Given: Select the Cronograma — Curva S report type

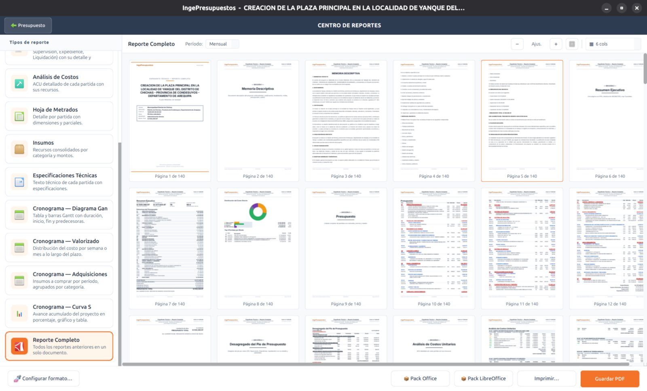Looking at the screenshot, I should coord(59,314).
